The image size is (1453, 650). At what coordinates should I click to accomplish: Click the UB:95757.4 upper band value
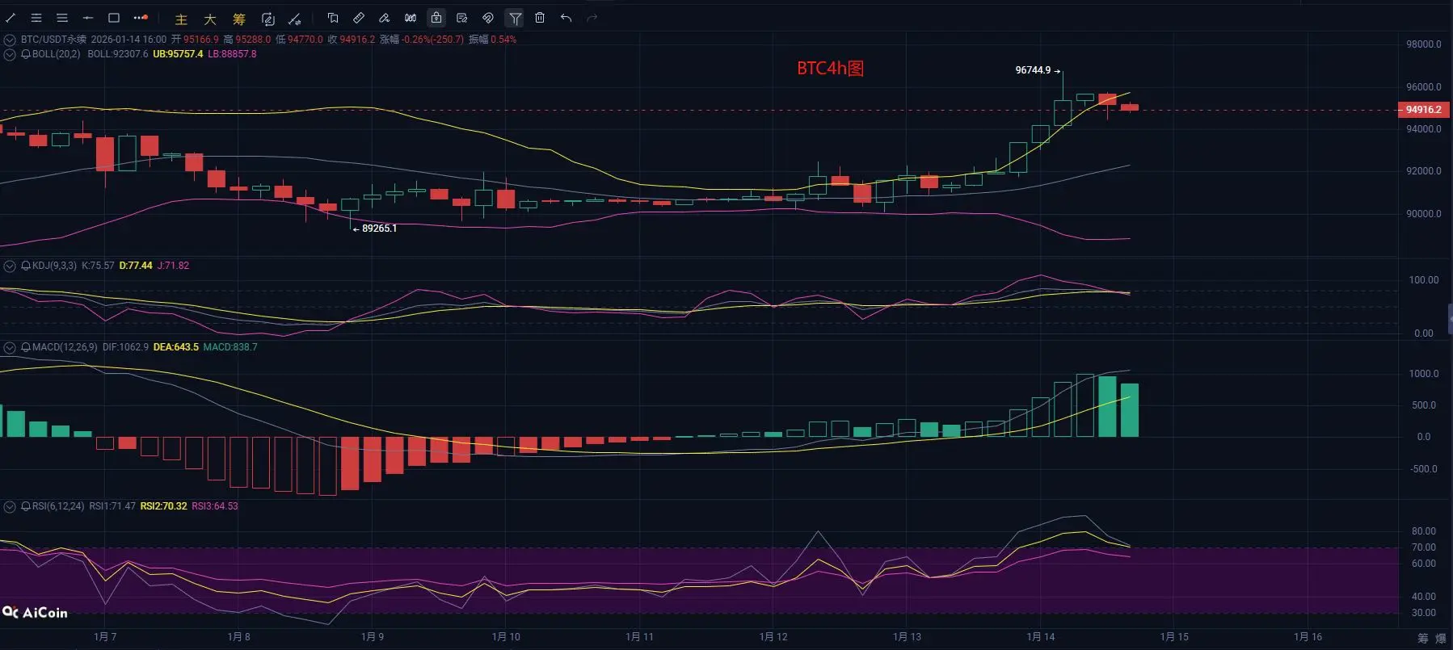pos(178,54)
